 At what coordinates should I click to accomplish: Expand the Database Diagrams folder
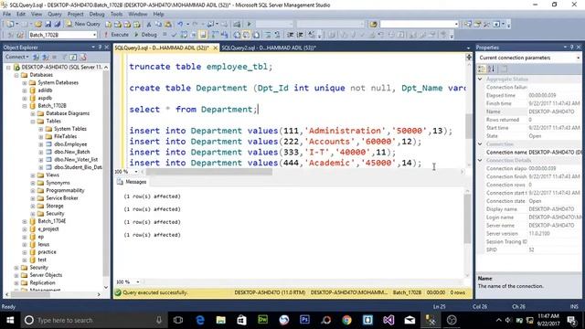(x=33, y=113)
